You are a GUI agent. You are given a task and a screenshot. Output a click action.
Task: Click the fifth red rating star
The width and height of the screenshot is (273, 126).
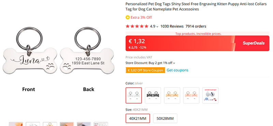pos(146,26)
